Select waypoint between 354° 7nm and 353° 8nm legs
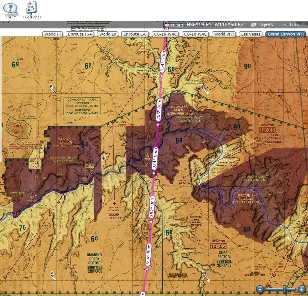This screenshot has width=308, height=296. (x=162, y=76)
